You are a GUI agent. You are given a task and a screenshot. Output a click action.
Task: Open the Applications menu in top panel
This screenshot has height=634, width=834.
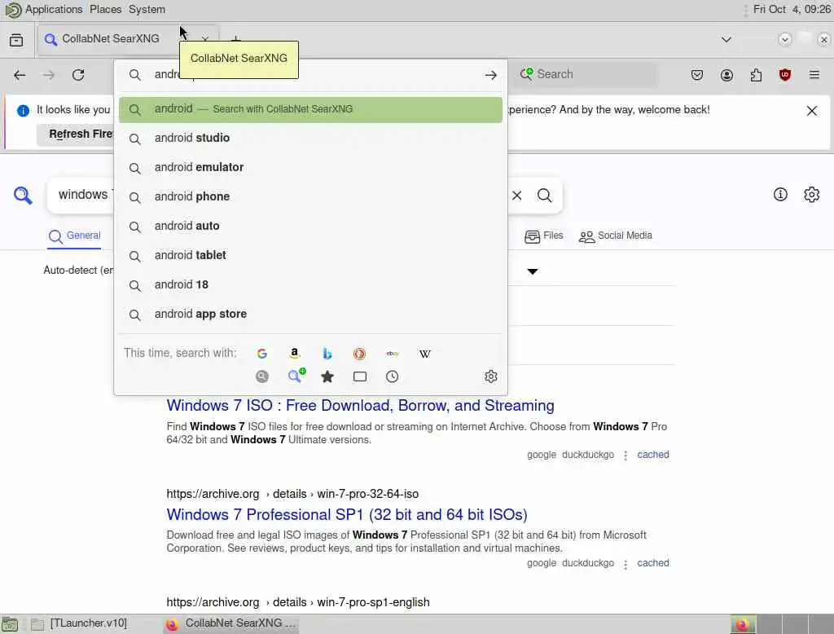point(54,10)
